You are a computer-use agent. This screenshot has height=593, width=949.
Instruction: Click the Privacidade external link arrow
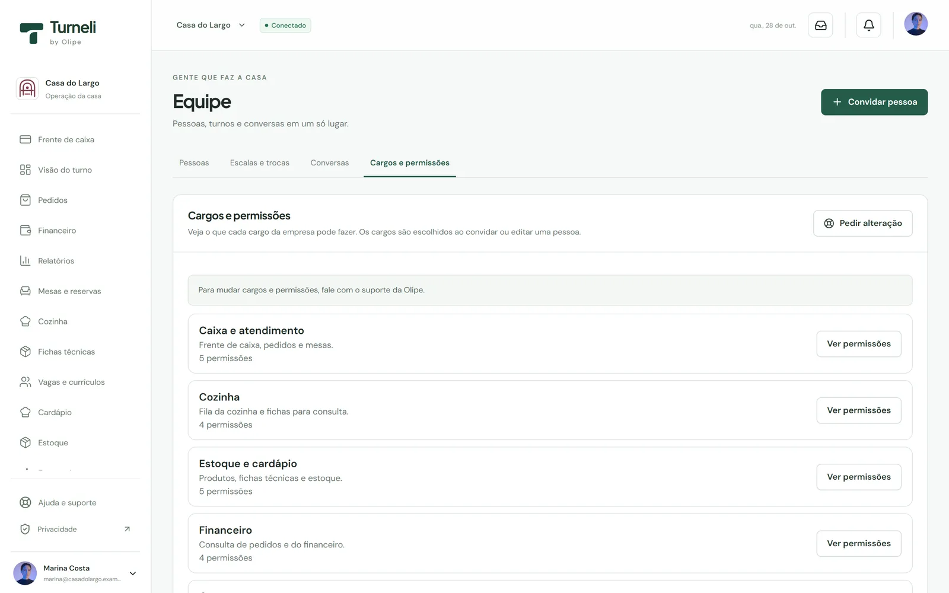pos(127,529)
